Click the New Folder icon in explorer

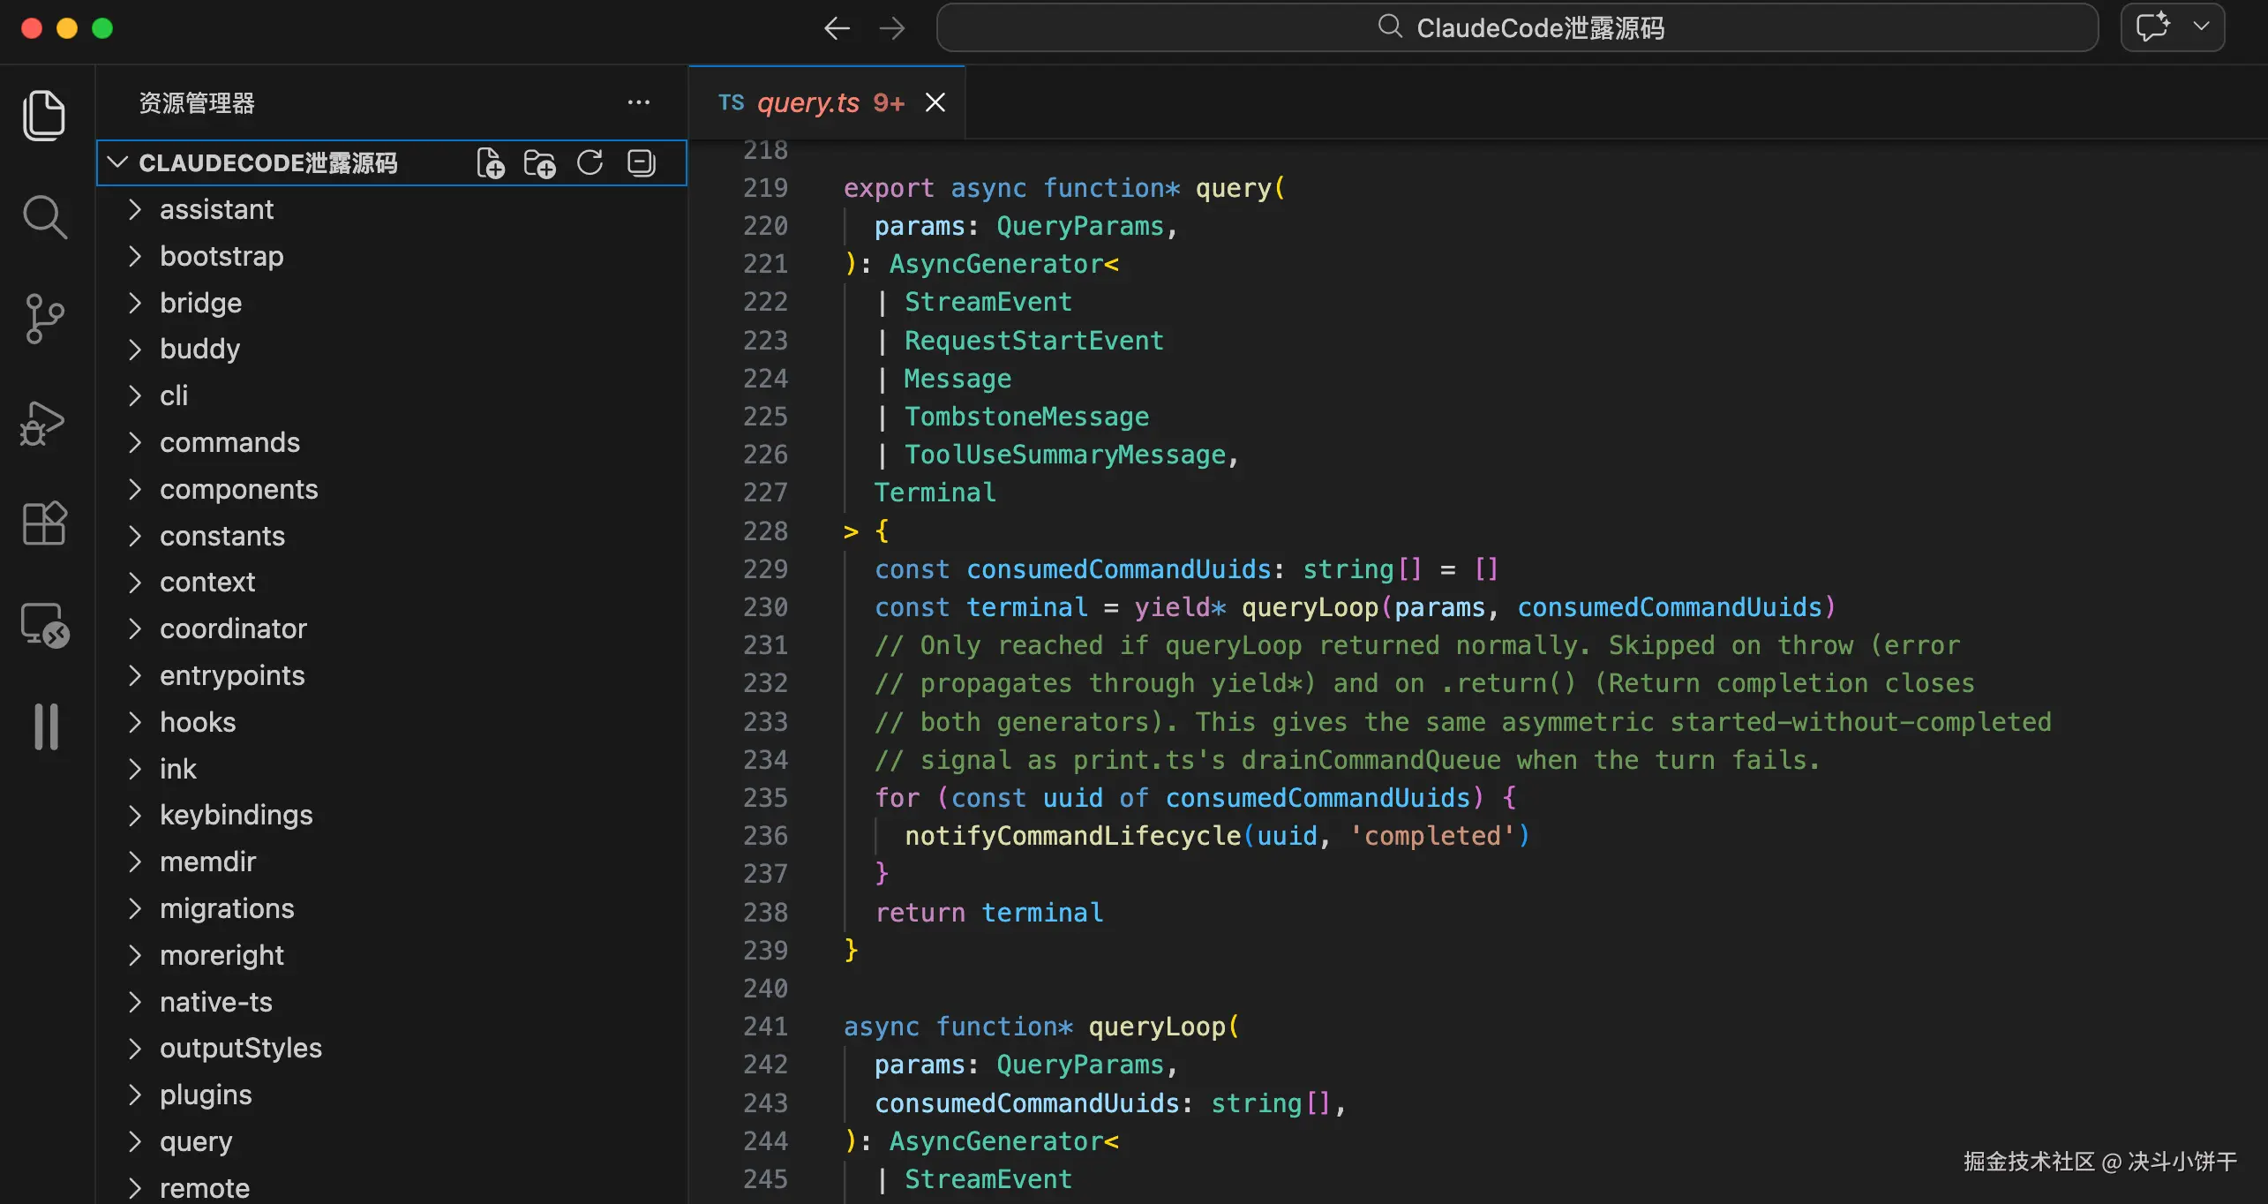click(539, 163)
